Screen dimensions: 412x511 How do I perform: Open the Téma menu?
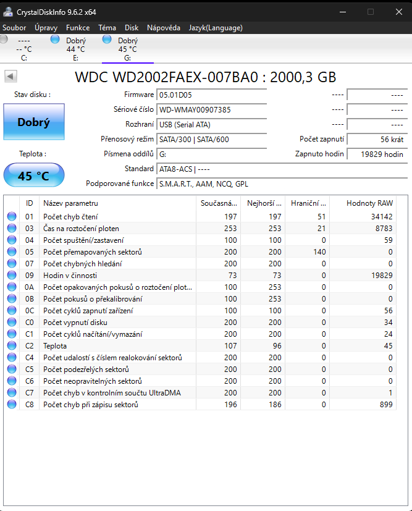pyautogui.click(x=107, y=28)
